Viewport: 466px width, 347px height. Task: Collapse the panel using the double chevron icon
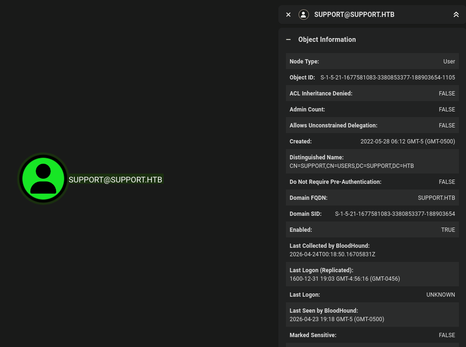(x=456, y=15)
